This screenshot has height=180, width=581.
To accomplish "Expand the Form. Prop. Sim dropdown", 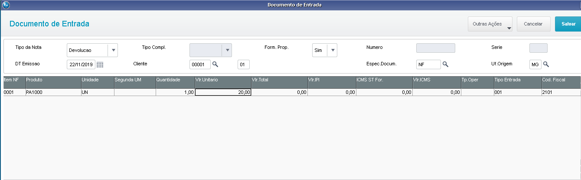I will pyautogui.click(x=332, y=50).
